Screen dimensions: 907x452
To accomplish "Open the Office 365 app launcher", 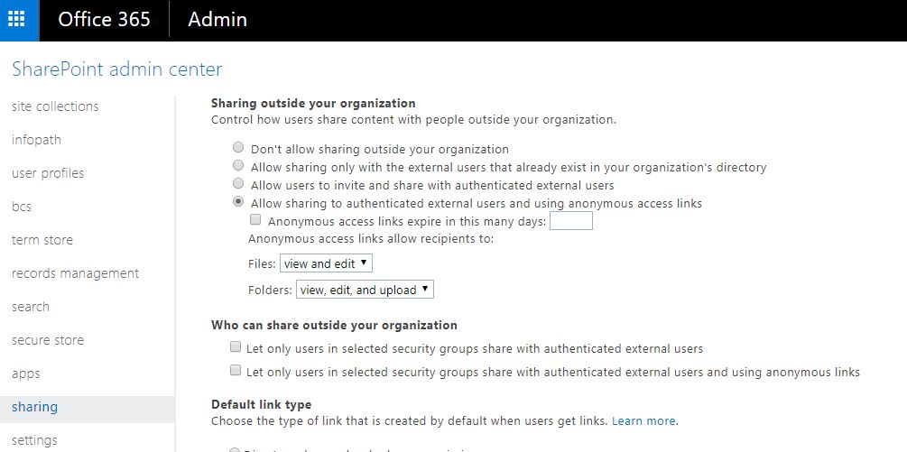I will tap(19, 20).
